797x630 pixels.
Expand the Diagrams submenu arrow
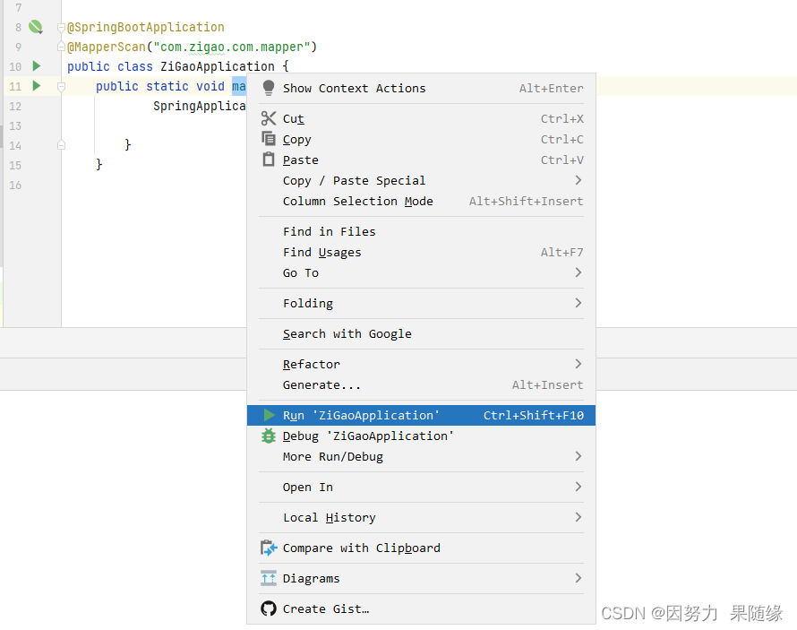578,578
